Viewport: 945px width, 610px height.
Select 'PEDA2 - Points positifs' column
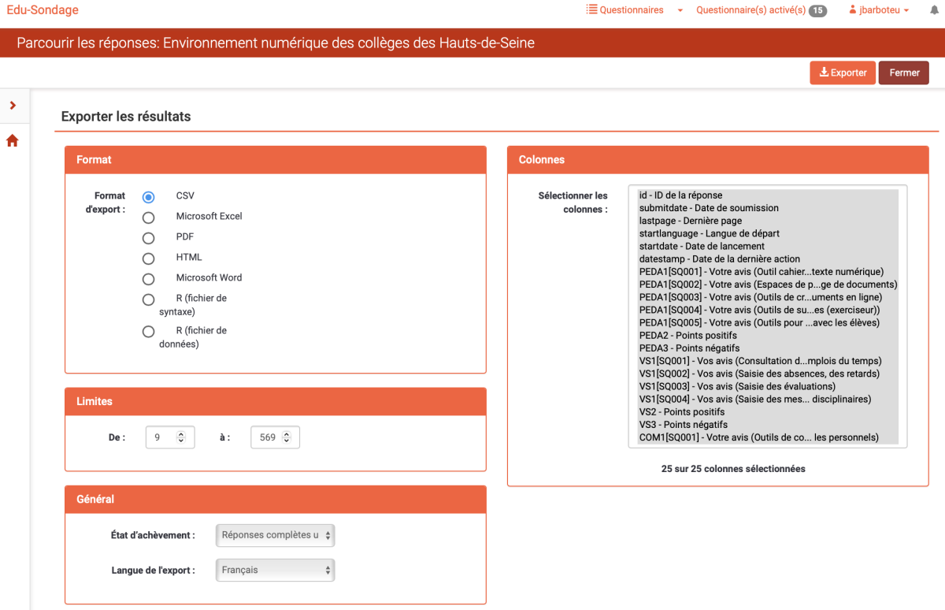pos(768,336)
